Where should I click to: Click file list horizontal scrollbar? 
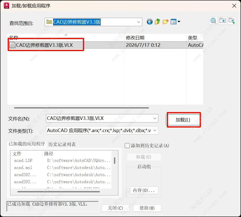pos(81,108)
